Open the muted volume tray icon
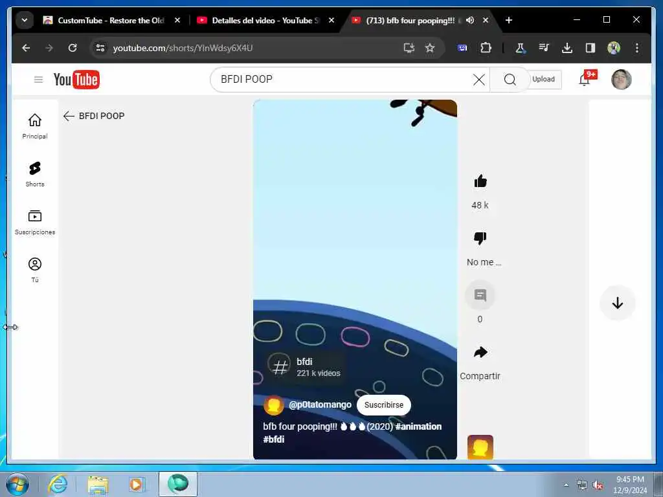This screenshot has width=663, height=497. (598, 485)
